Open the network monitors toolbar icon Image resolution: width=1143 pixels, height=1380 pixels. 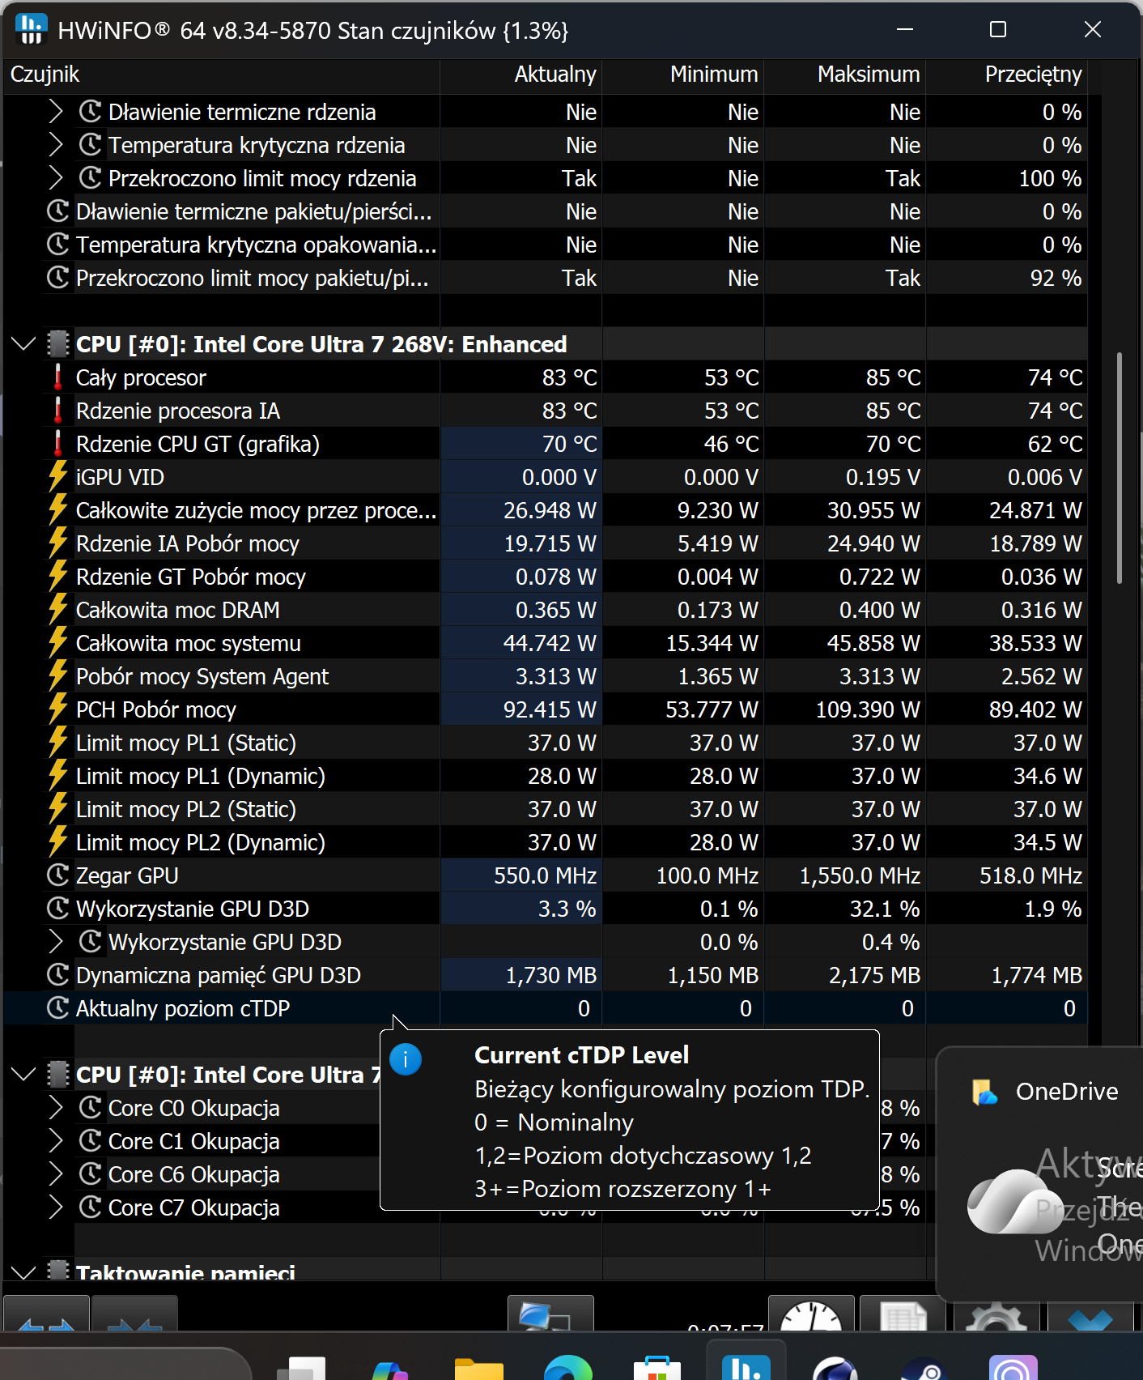550,1315
